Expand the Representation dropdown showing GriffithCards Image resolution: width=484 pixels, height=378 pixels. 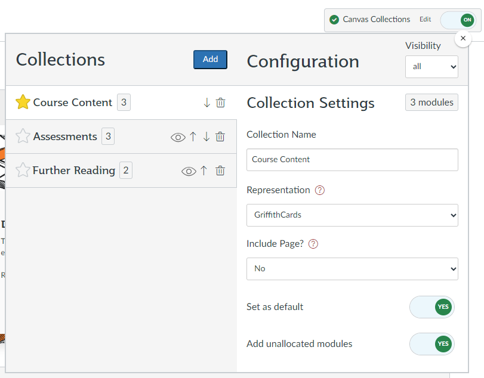pos(352,215)
